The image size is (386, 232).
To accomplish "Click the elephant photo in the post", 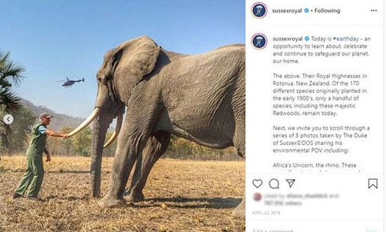I will pos(122,116).
